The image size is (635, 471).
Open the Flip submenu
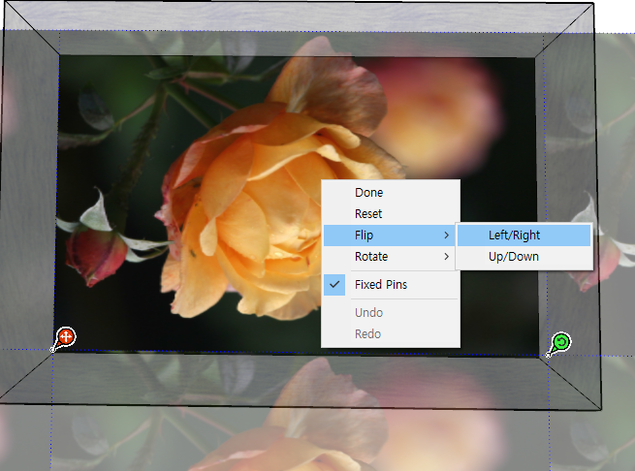(x=391, y=235)
